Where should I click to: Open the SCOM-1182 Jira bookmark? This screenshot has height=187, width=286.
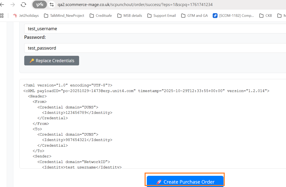pyautogui.click(x=233, y=16)
